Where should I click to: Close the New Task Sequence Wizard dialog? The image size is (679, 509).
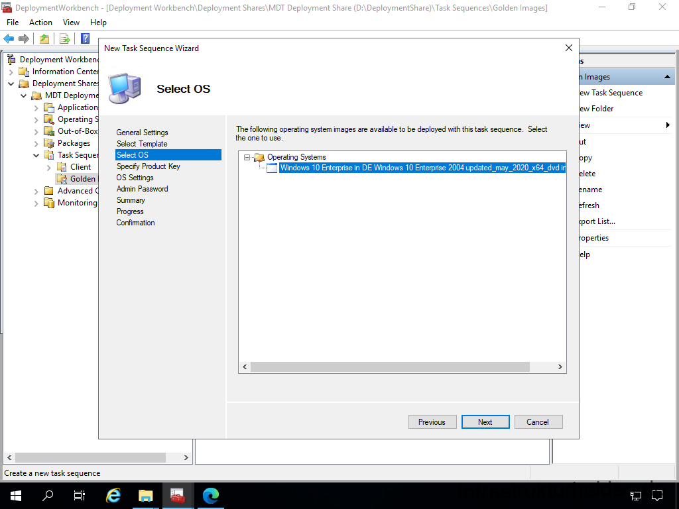(x=568, y=48)
